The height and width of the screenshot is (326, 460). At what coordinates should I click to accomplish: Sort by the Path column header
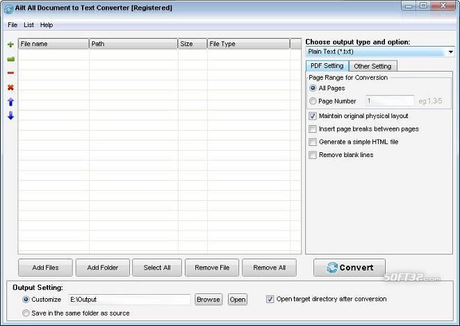point(133,44)
